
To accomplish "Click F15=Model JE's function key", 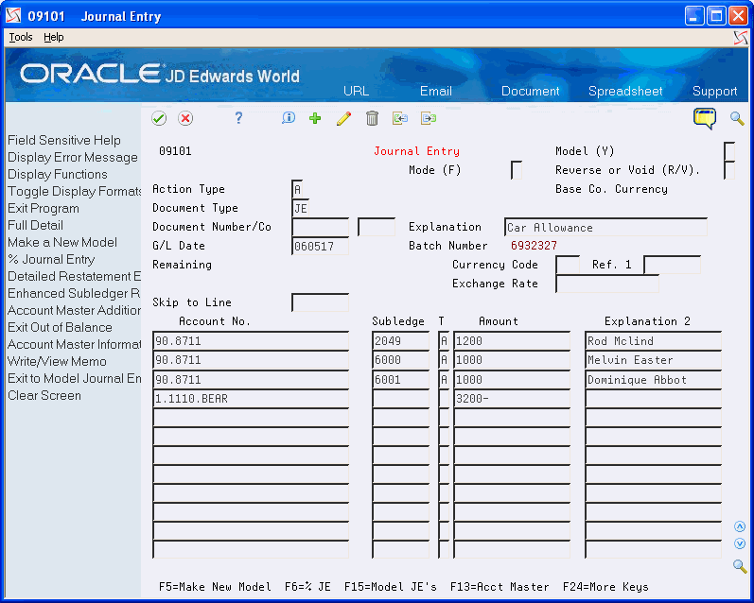I will pyautogui.click(x=390, y=587).
